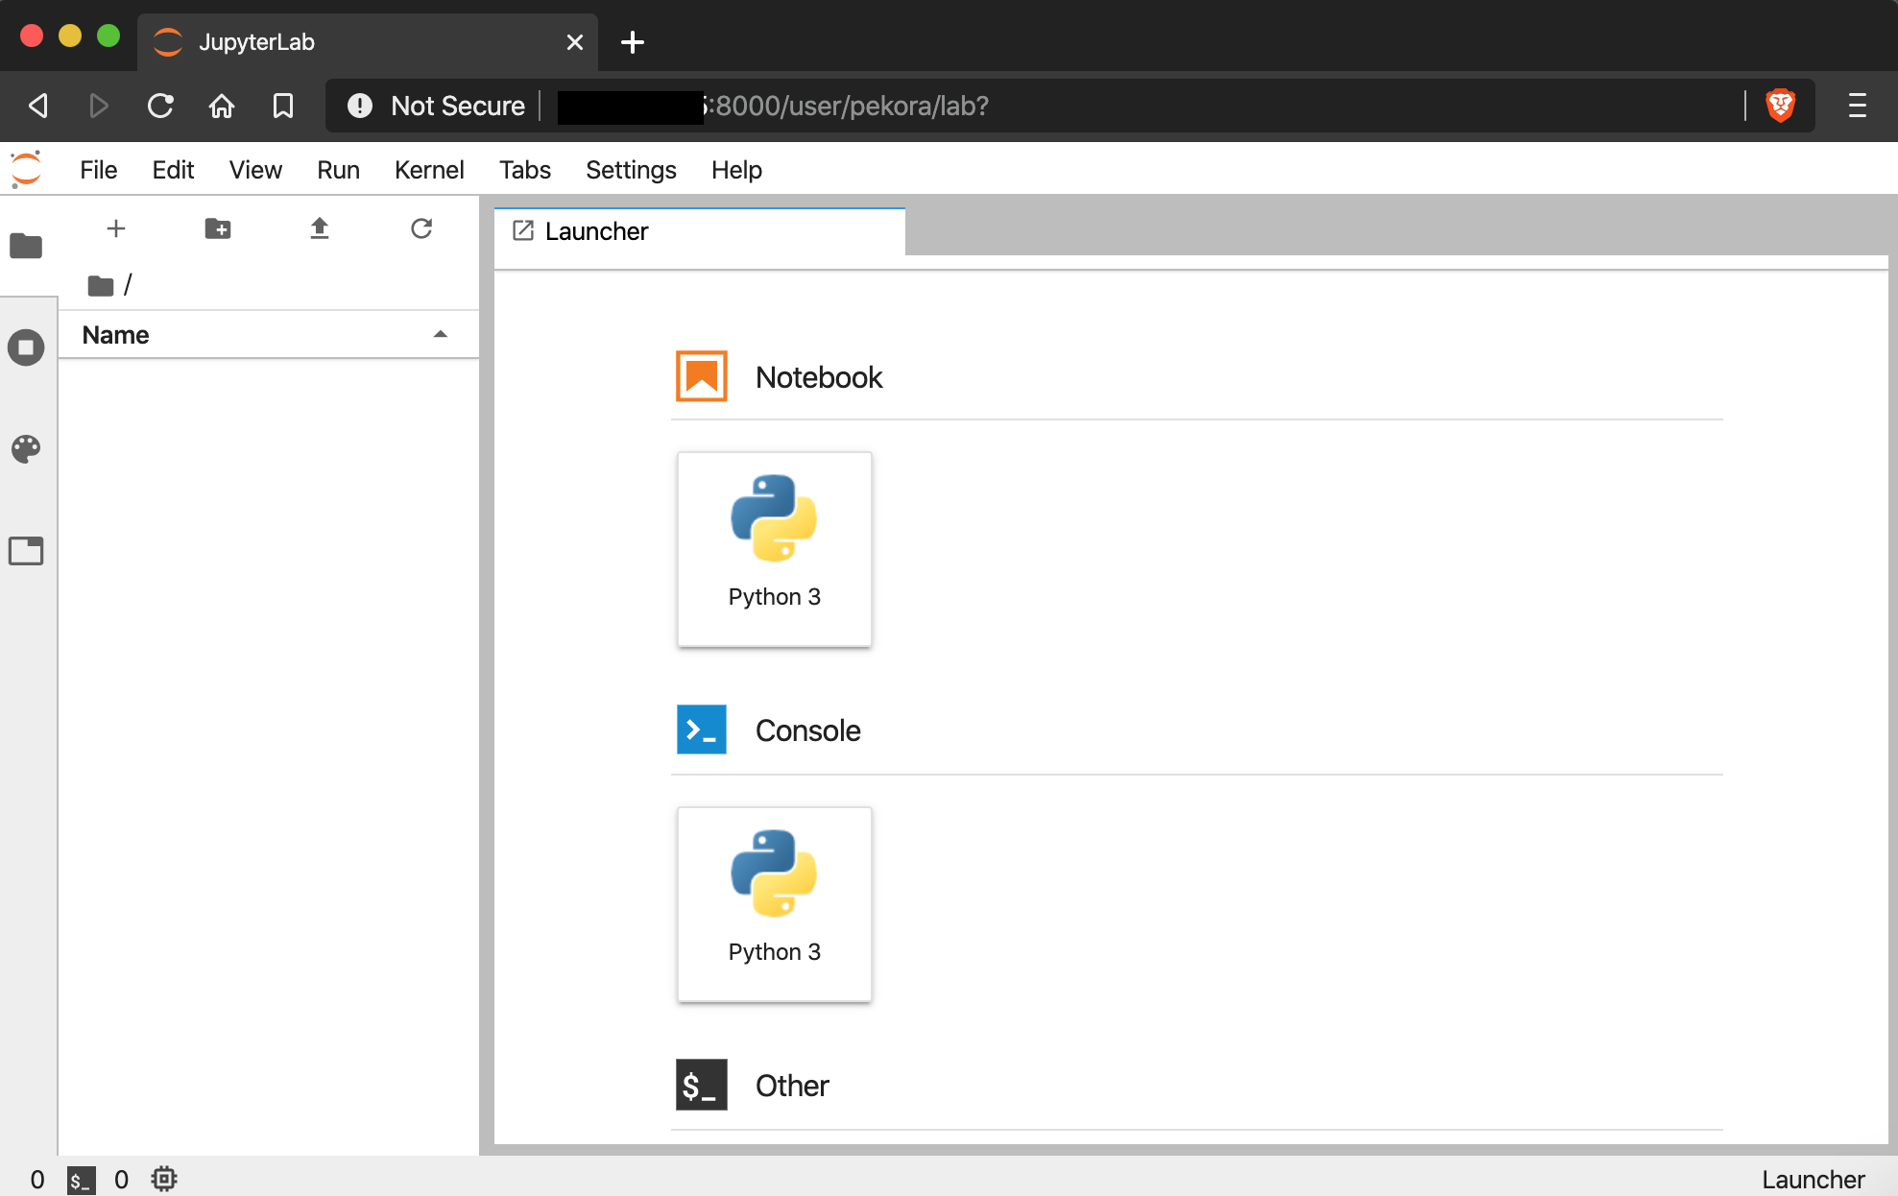Image resolution: width=1898 pixels, height=1196 pixels.
Task: Click the terminal icon in the status bar
Action: [x=82, y=1180]
